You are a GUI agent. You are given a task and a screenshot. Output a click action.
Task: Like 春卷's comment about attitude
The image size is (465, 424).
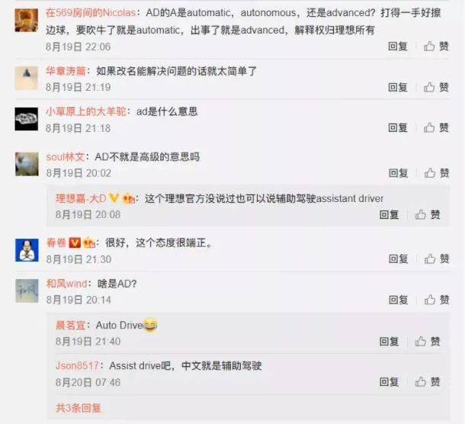[437, 259]
